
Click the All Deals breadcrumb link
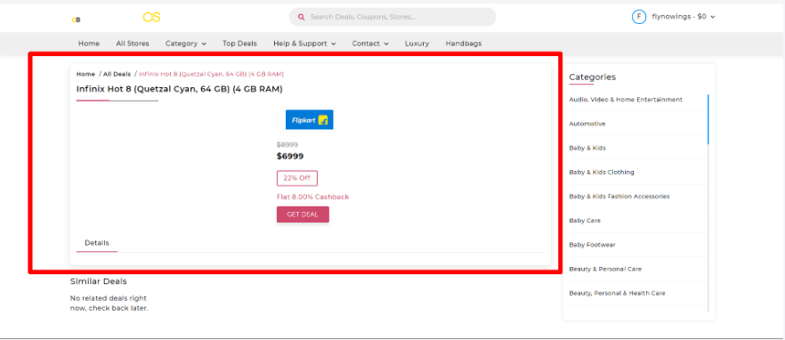[117, 74]
